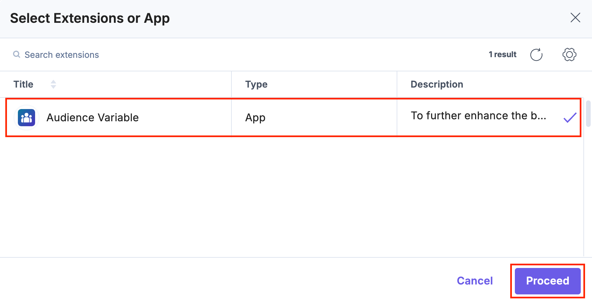This screenshot has height=302, width=592.
Task: Toggle the Audience Variable selection checkmark
Action: [x=570, y=118]
